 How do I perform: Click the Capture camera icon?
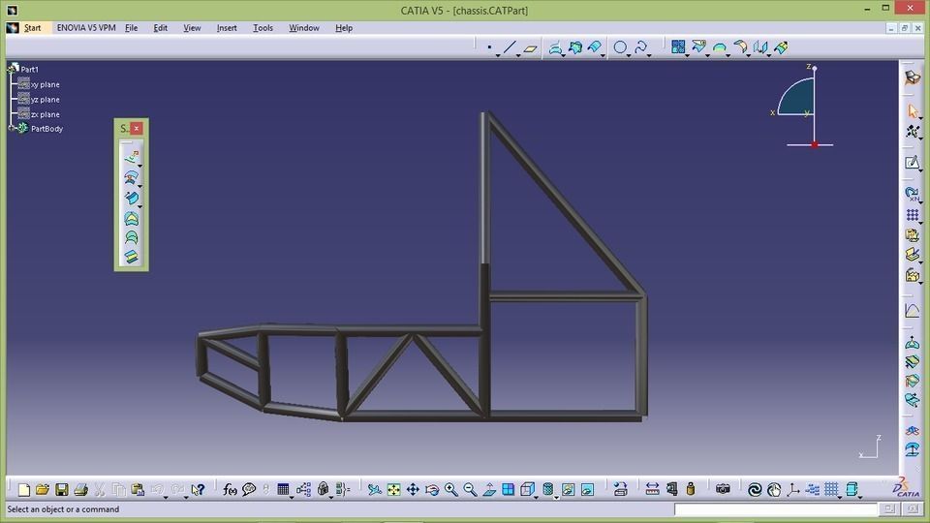point(723,489)
